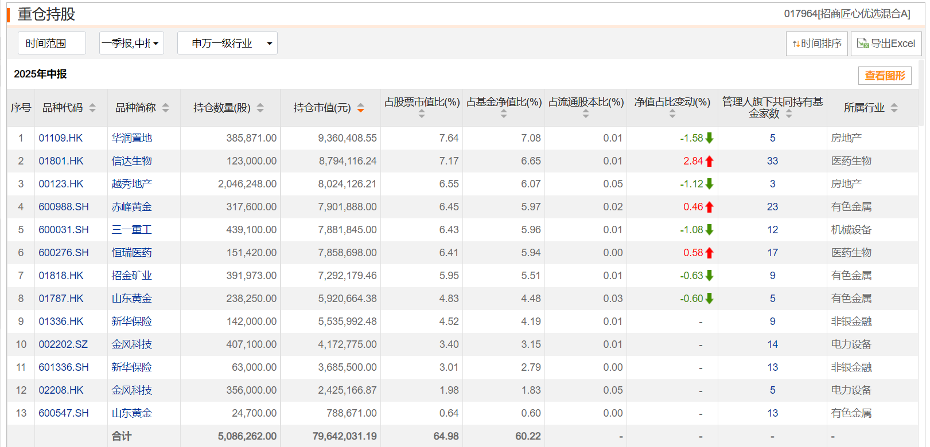Viewport: 930px width, 447px height.
Task: Click sort icon of 管理人旗下共同持有基金家数 column
Action: pyautogui.click(x=789, y=114)
